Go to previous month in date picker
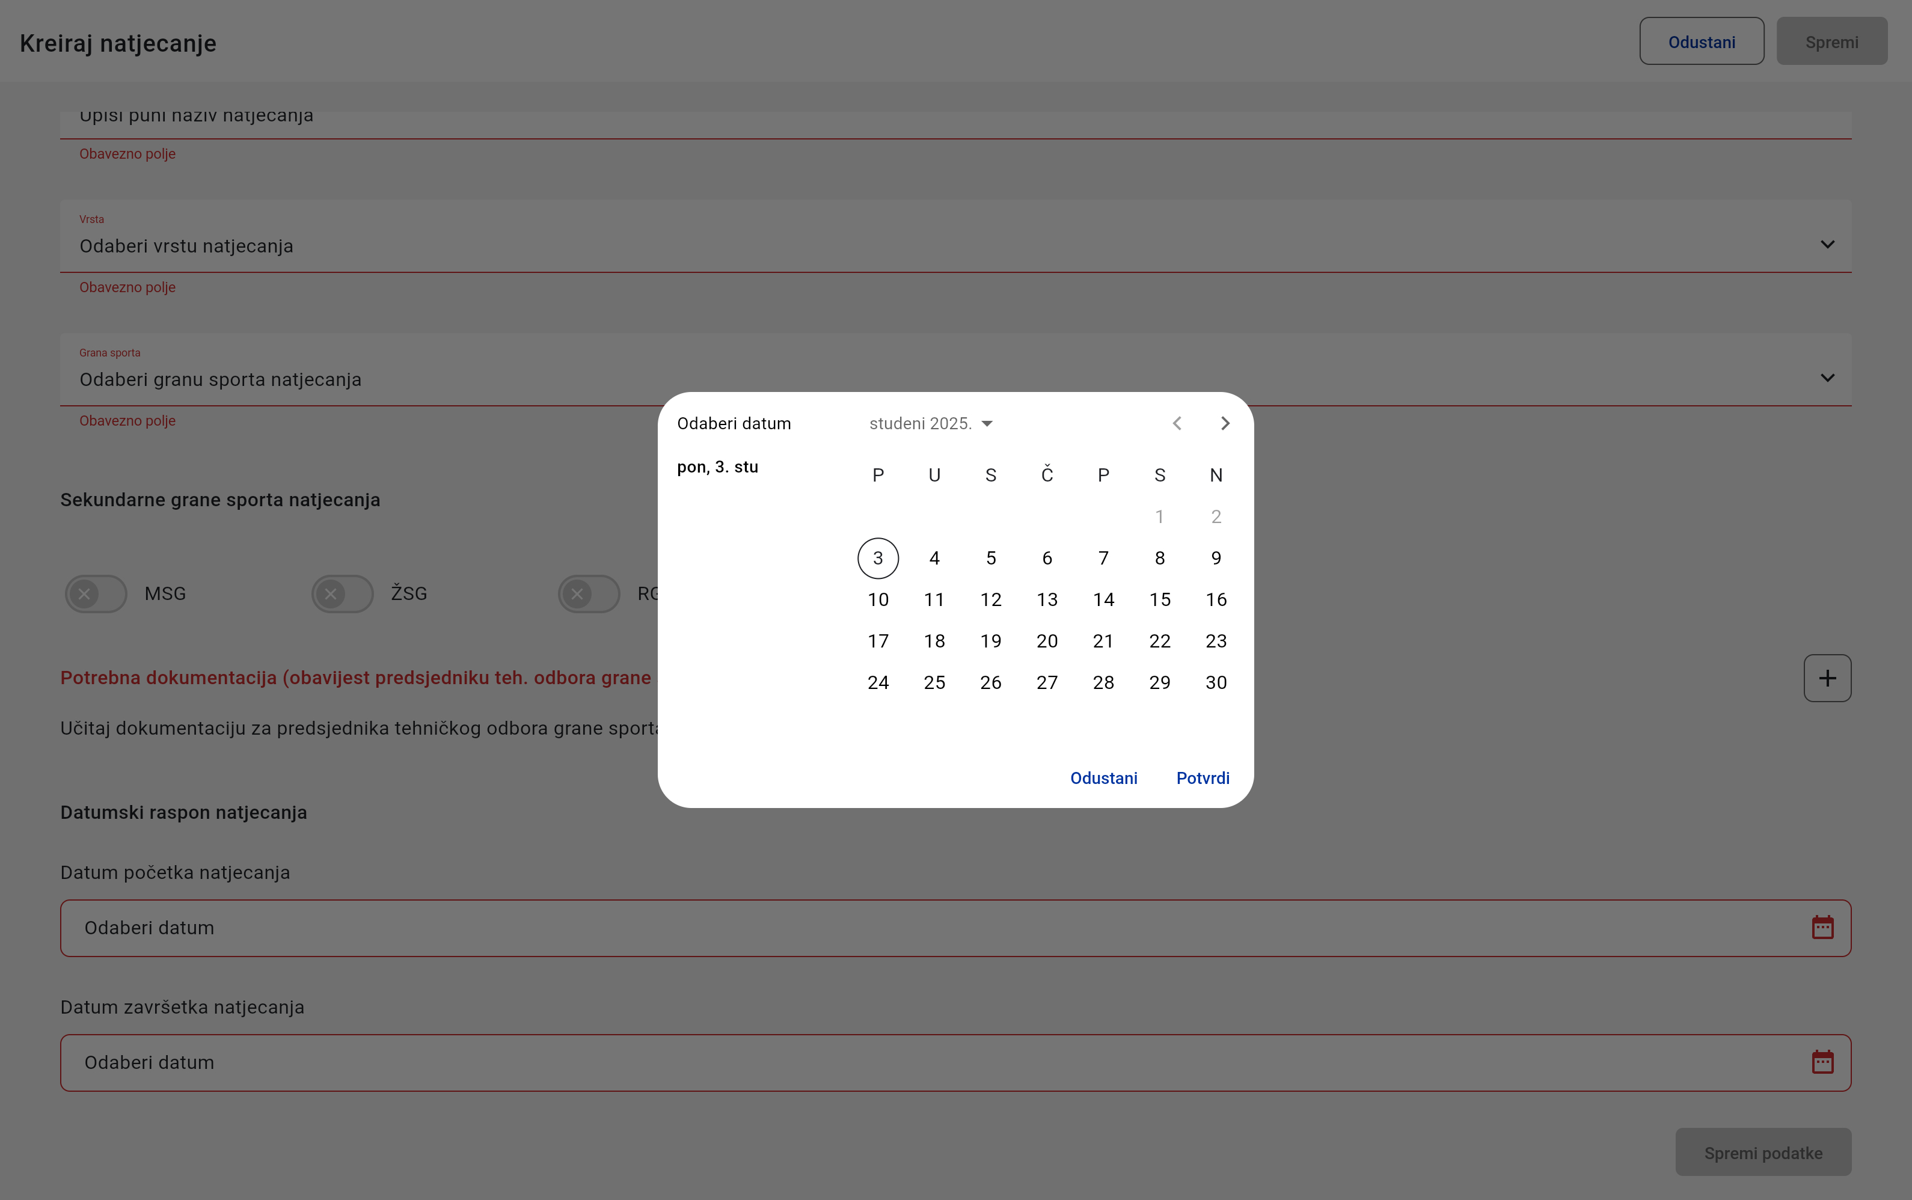The width and height of the screenshot is (1912, 1200). click(x=1177, y=423)
